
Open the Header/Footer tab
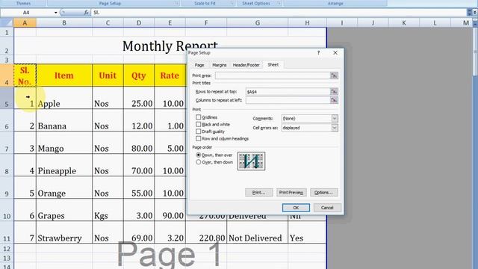(x=246, y=65)
